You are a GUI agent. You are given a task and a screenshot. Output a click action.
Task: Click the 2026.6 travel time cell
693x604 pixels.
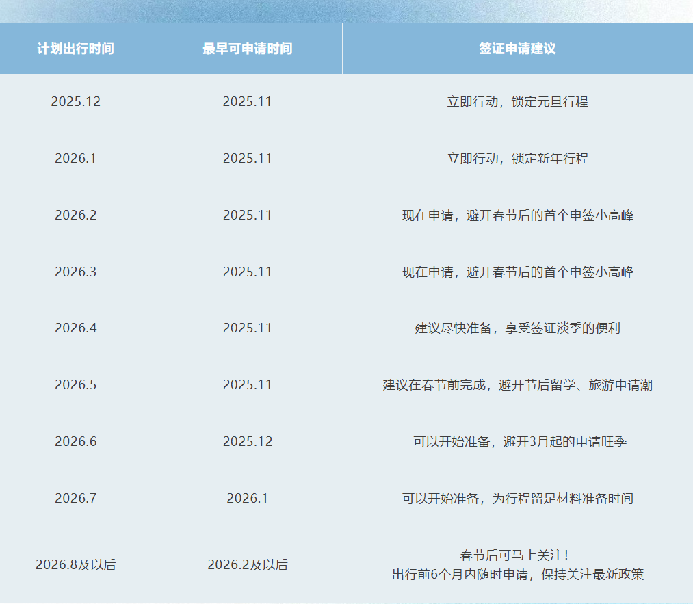[x=76, y=442]
